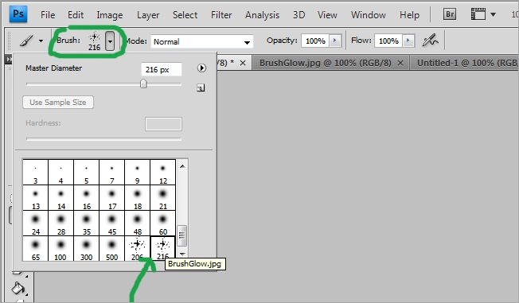The image size is (519, 303).
Task: Open the Mode dropdown set to Normal
Action: [201, 41]
